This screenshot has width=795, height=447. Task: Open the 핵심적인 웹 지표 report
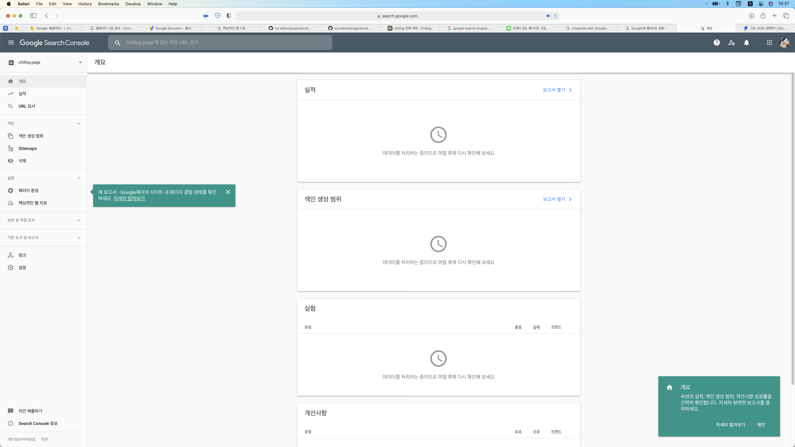(33, 203)
